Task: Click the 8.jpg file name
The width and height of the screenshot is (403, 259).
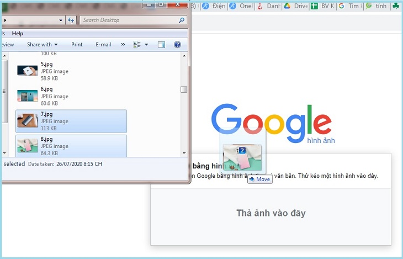Action: point(46,139)
